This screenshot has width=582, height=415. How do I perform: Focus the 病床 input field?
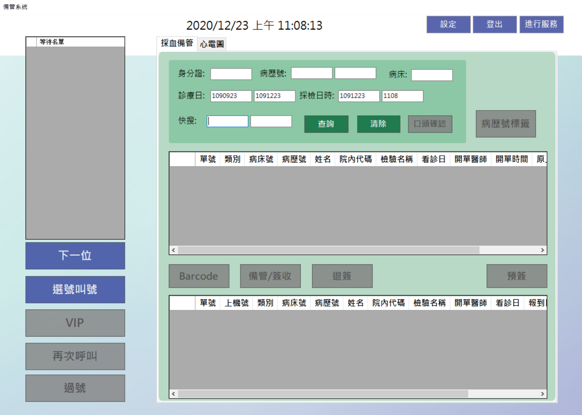(x=432, y=75)
